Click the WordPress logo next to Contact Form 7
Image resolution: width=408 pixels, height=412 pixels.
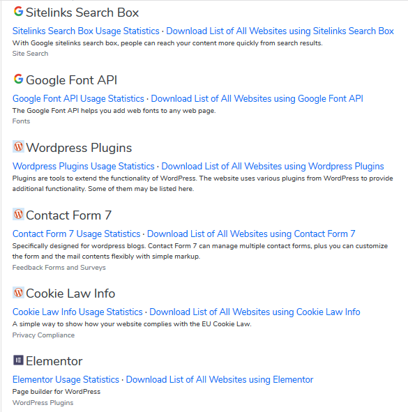tap(18, 214)
